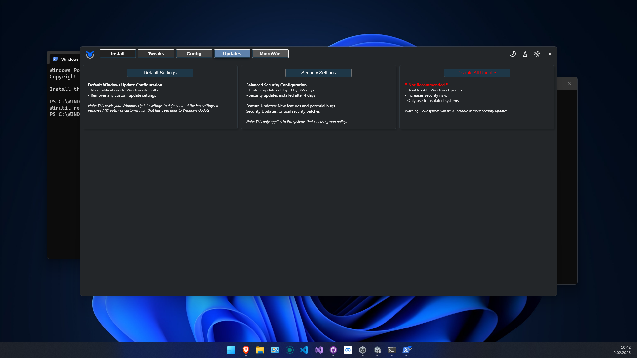Click 'Only use for isolated systems' line
The image size is (637, 358).
432,101
